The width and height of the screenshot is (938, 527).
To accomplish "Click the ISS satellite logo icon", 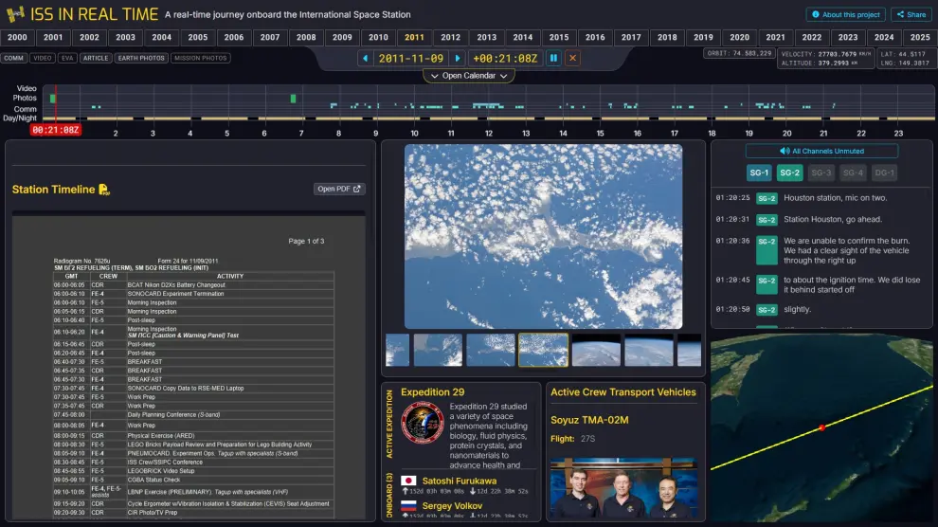I will coord(14,14).
